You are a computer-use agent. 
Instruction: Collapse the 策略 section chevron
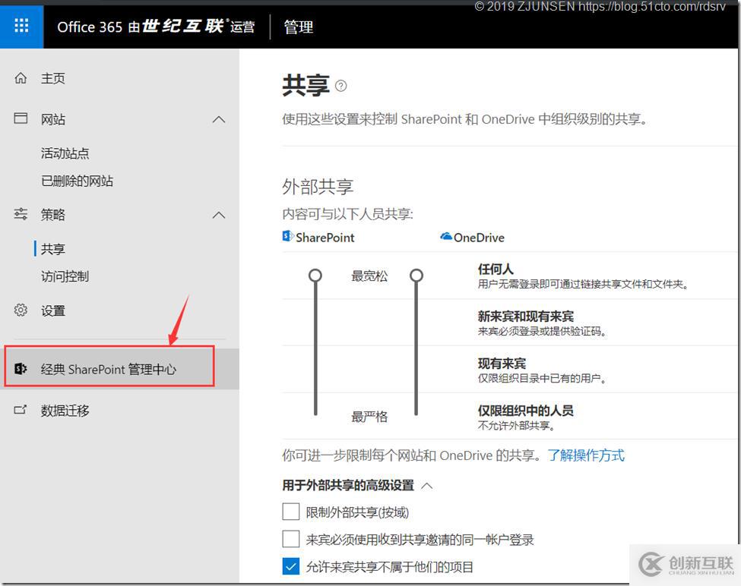219,215
